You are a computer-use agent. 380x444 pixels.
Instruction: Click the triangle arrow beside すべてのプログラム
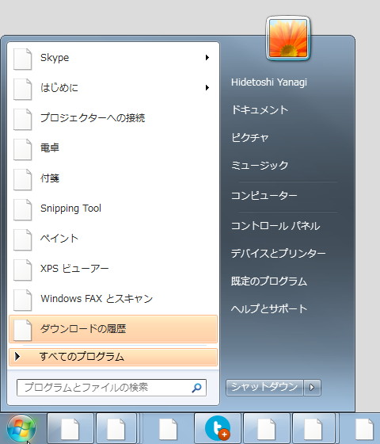point(17,357)
